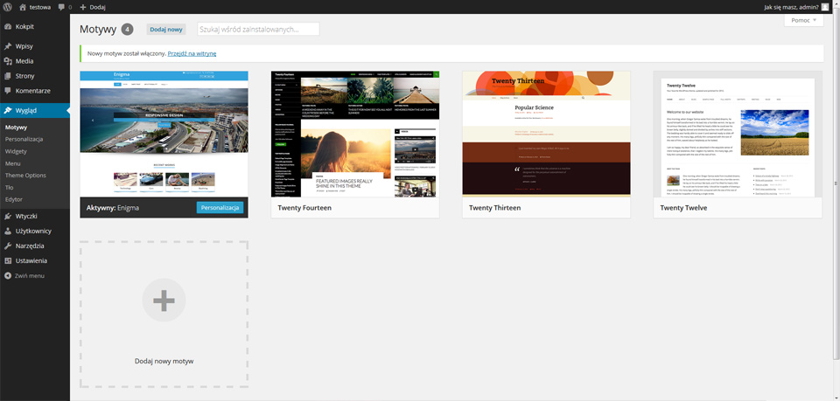Click the testowa site name link

41,8
